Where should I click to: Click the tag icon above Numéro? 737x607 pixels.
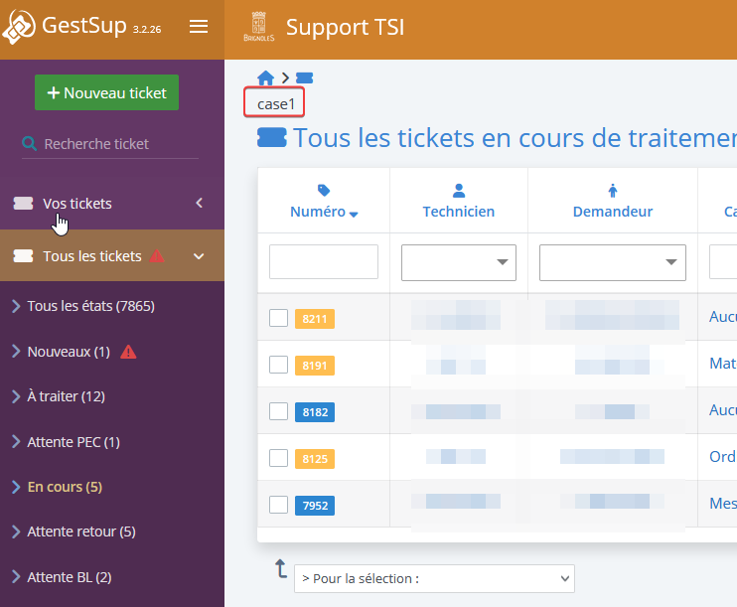tap(324, 191)
